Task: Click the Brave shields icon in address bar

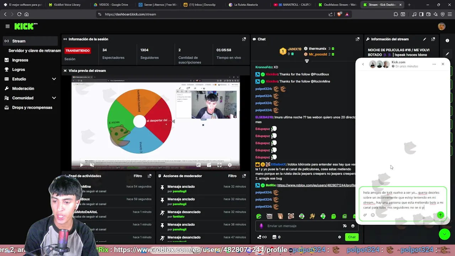Action: coord(339,14)
